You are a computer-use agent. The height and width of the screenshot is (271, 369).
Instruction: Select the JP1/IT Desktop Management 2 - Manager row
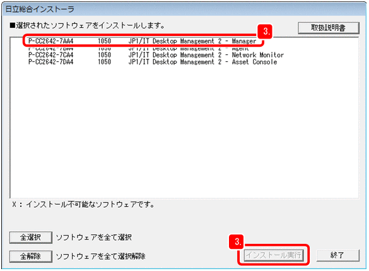coord(142,41)
